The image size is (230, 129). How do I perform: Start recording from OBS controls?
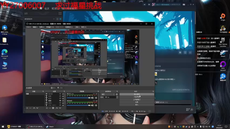[137, 97]
